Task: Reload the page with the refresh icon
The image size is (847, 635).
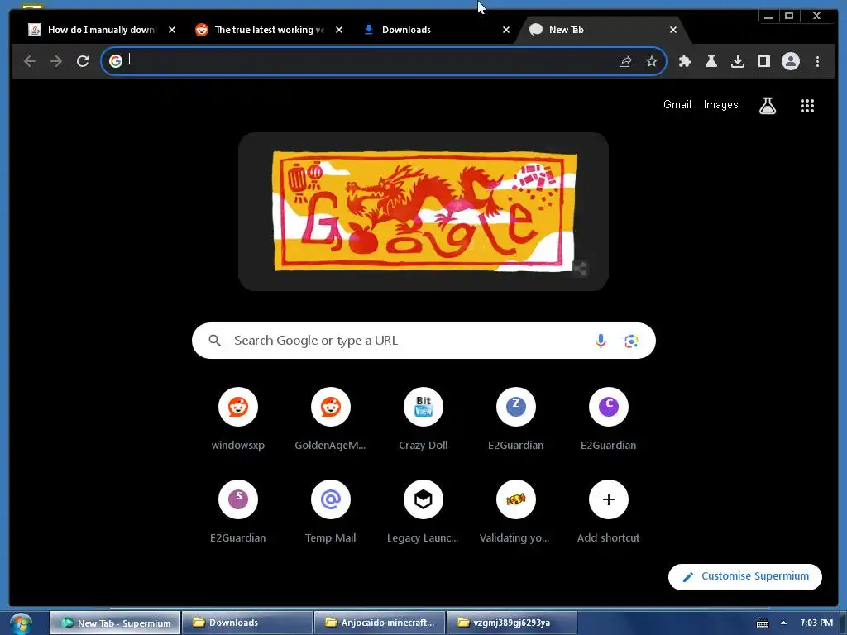Action: coord(83,61)
